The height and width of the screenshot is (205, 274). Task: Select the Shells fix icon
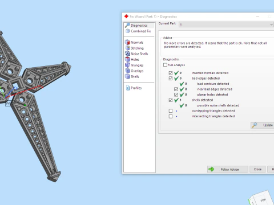pos(127,76)
